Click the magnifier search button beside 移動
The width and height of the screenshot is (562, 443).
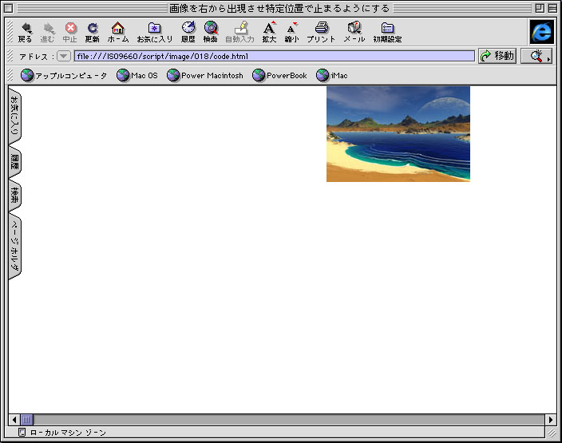pyautogui.click(x=536, y=56)
